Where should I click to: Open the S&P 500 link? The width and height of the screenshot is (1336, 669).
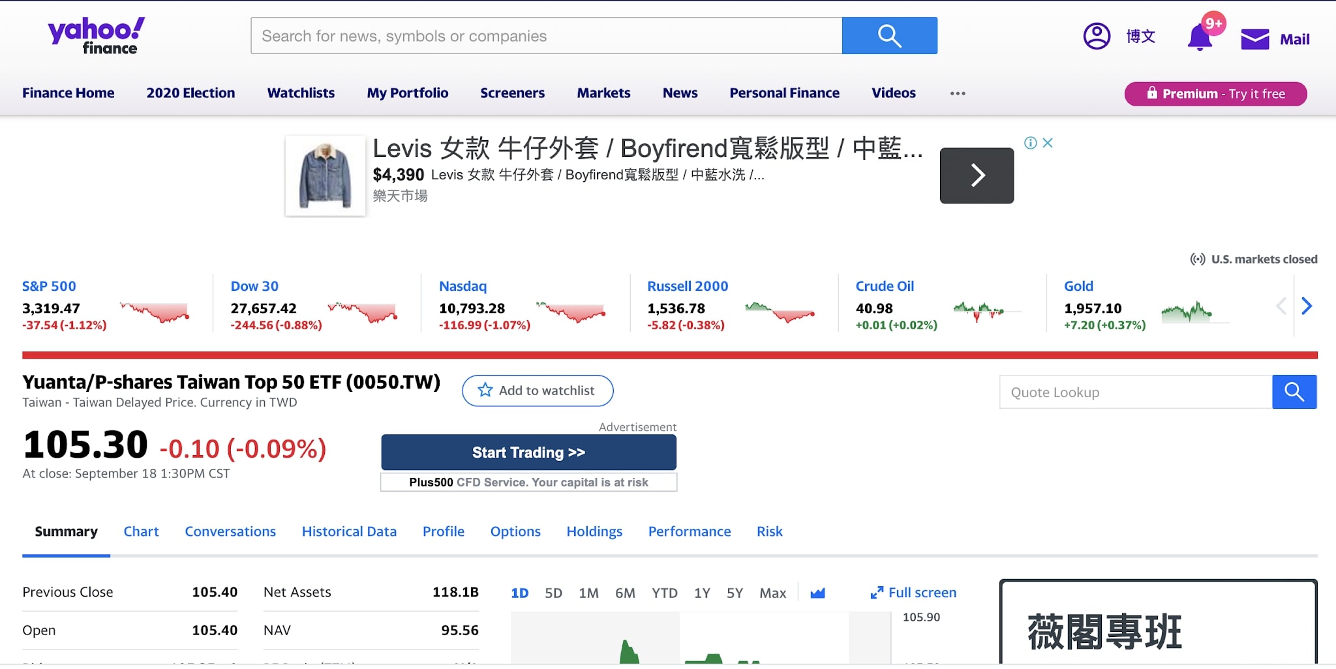[49, 286]
